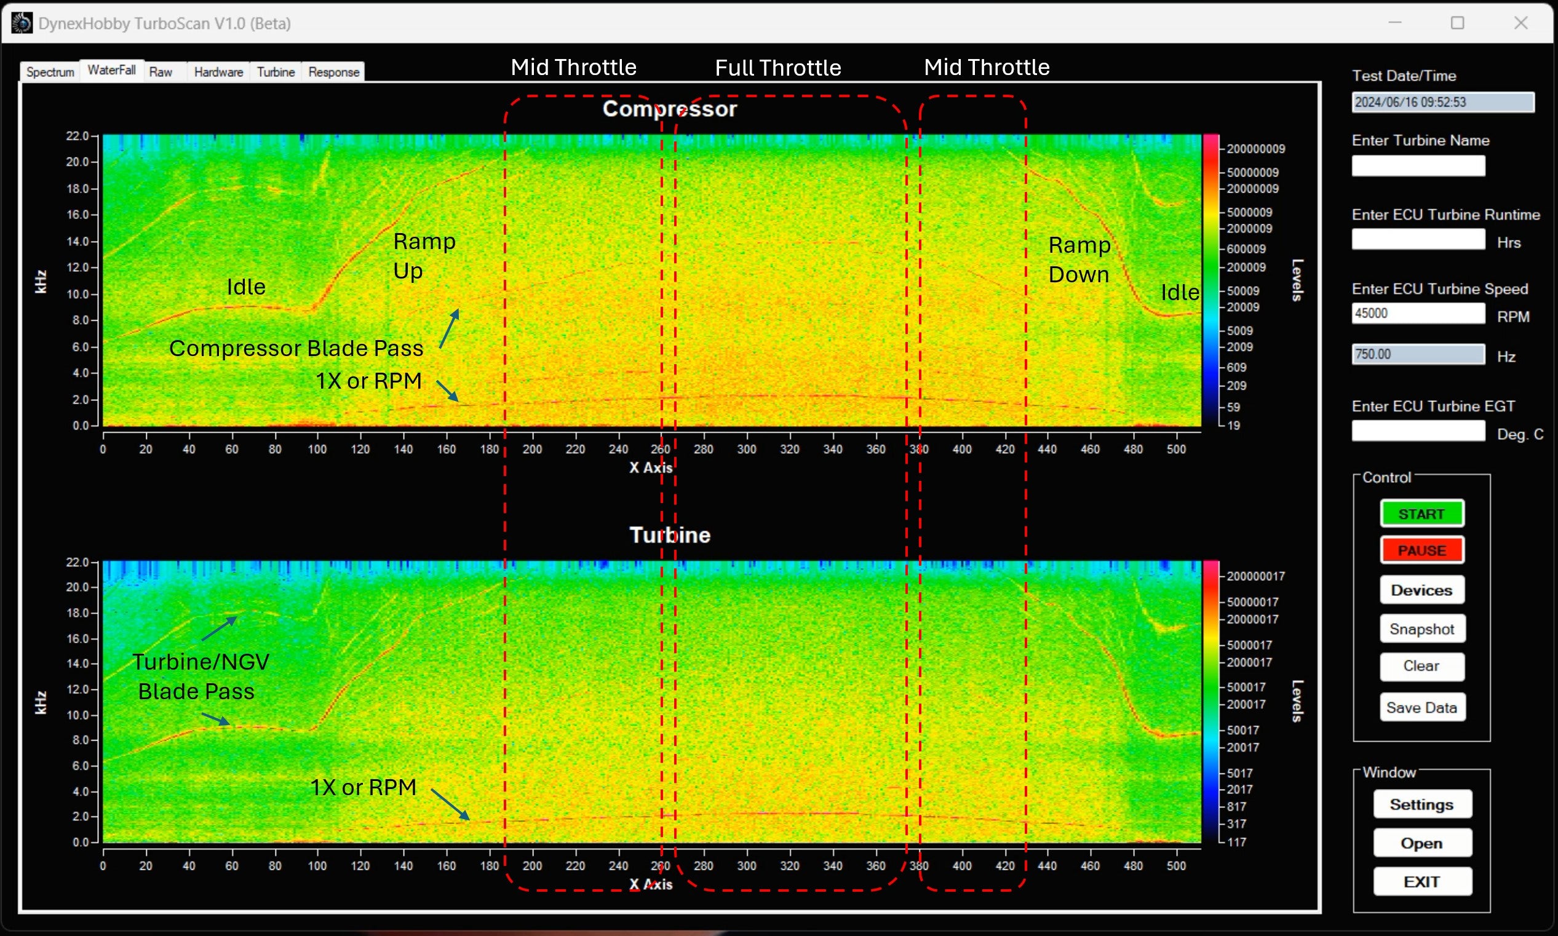Select the Hardware tab
The width and height of the screenshot is (1558, 936).
pos(218,72)
